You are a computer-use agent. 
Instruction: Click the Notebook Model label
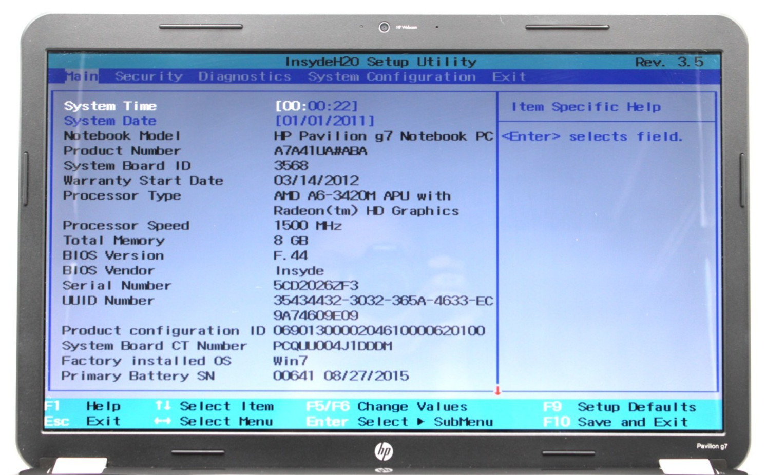tap(122, 136)
